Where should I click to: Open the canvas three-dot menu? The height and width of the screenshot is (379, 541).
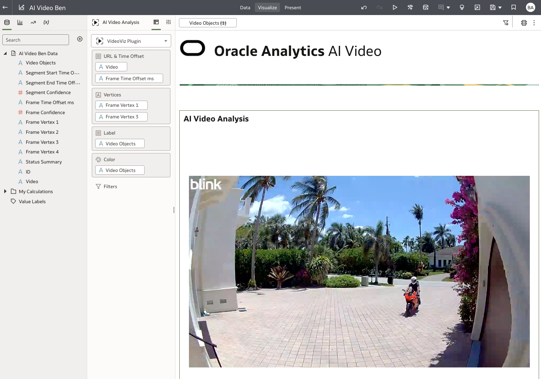534,23
